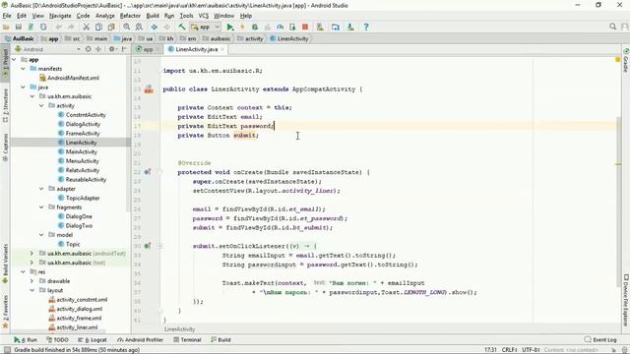Collapse the activity package node
Viewport: 630px width, 354px height.
click(x=41, y=105)
